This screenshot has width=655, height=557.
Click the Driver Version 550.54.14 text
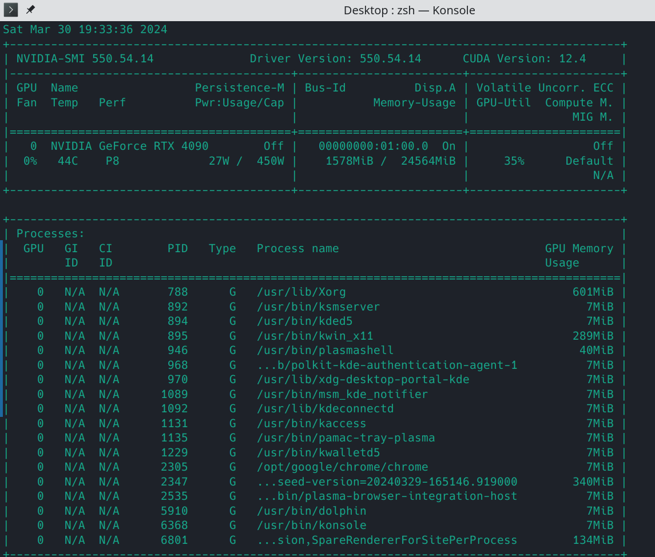pyautogui.click(x=335, y=59)
